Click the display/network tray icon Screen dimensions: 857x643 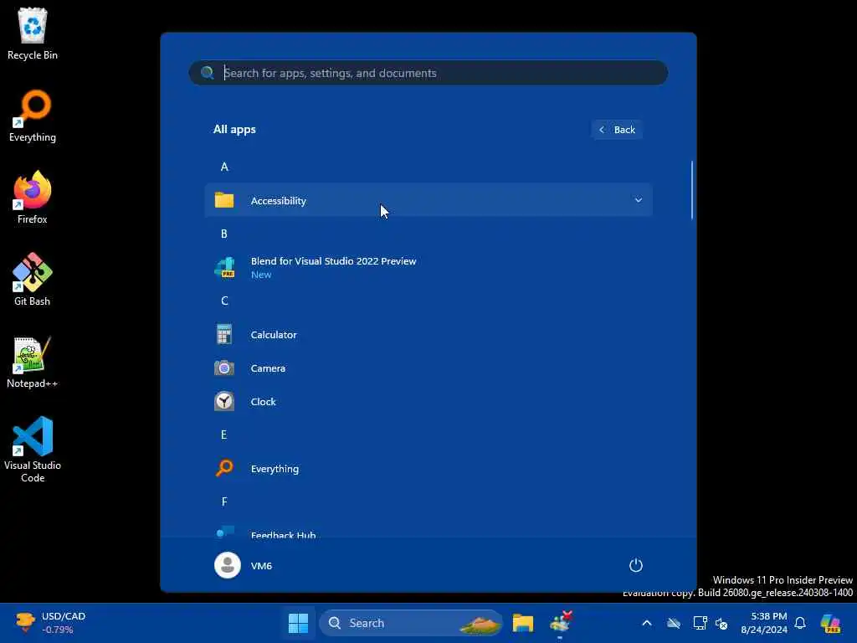(700, 623)
